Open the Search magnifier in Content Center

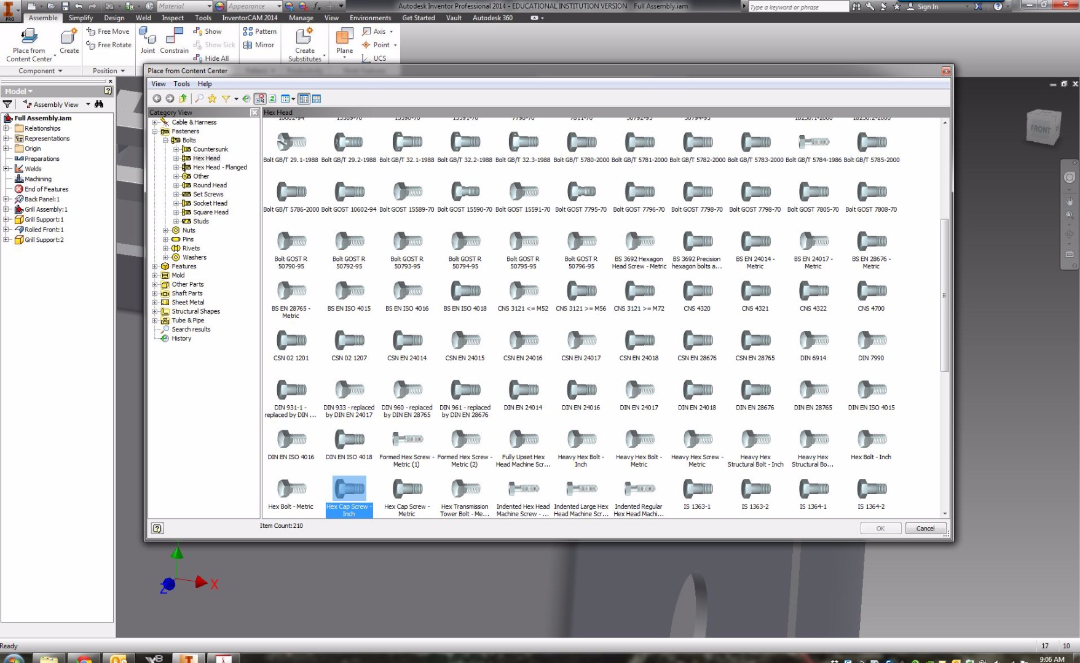199,98
